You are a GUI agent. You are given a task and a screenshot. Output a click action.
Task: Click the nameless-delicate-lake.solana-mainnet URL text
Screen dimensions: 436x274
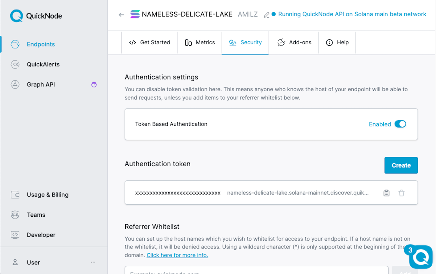(298, 193)
